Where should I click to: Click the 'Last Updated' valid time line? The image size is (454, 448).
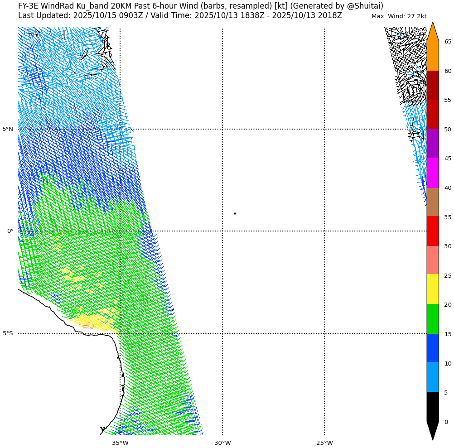coord(180,15)
